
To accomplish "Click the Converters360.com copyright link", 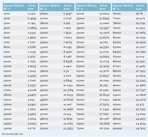I will pyautogui.click(x=12, y=134).
